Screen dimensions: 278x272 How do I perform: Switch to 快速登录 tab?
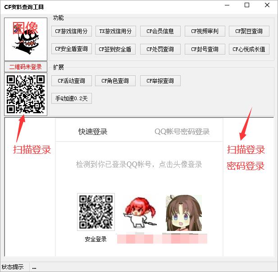93,132
